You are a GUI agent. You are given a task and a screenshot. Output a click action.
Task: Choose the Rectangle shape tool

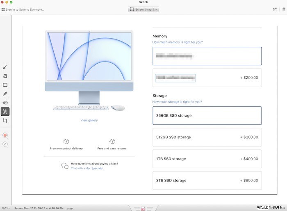point(5,85)
